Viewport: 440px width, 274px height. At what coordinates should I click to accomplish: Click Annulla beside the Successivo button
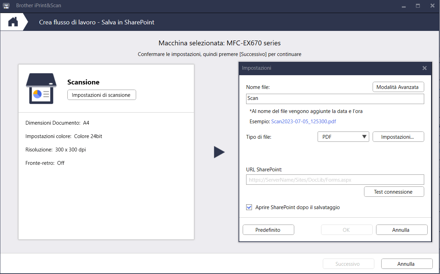click(x=407, y=264)
